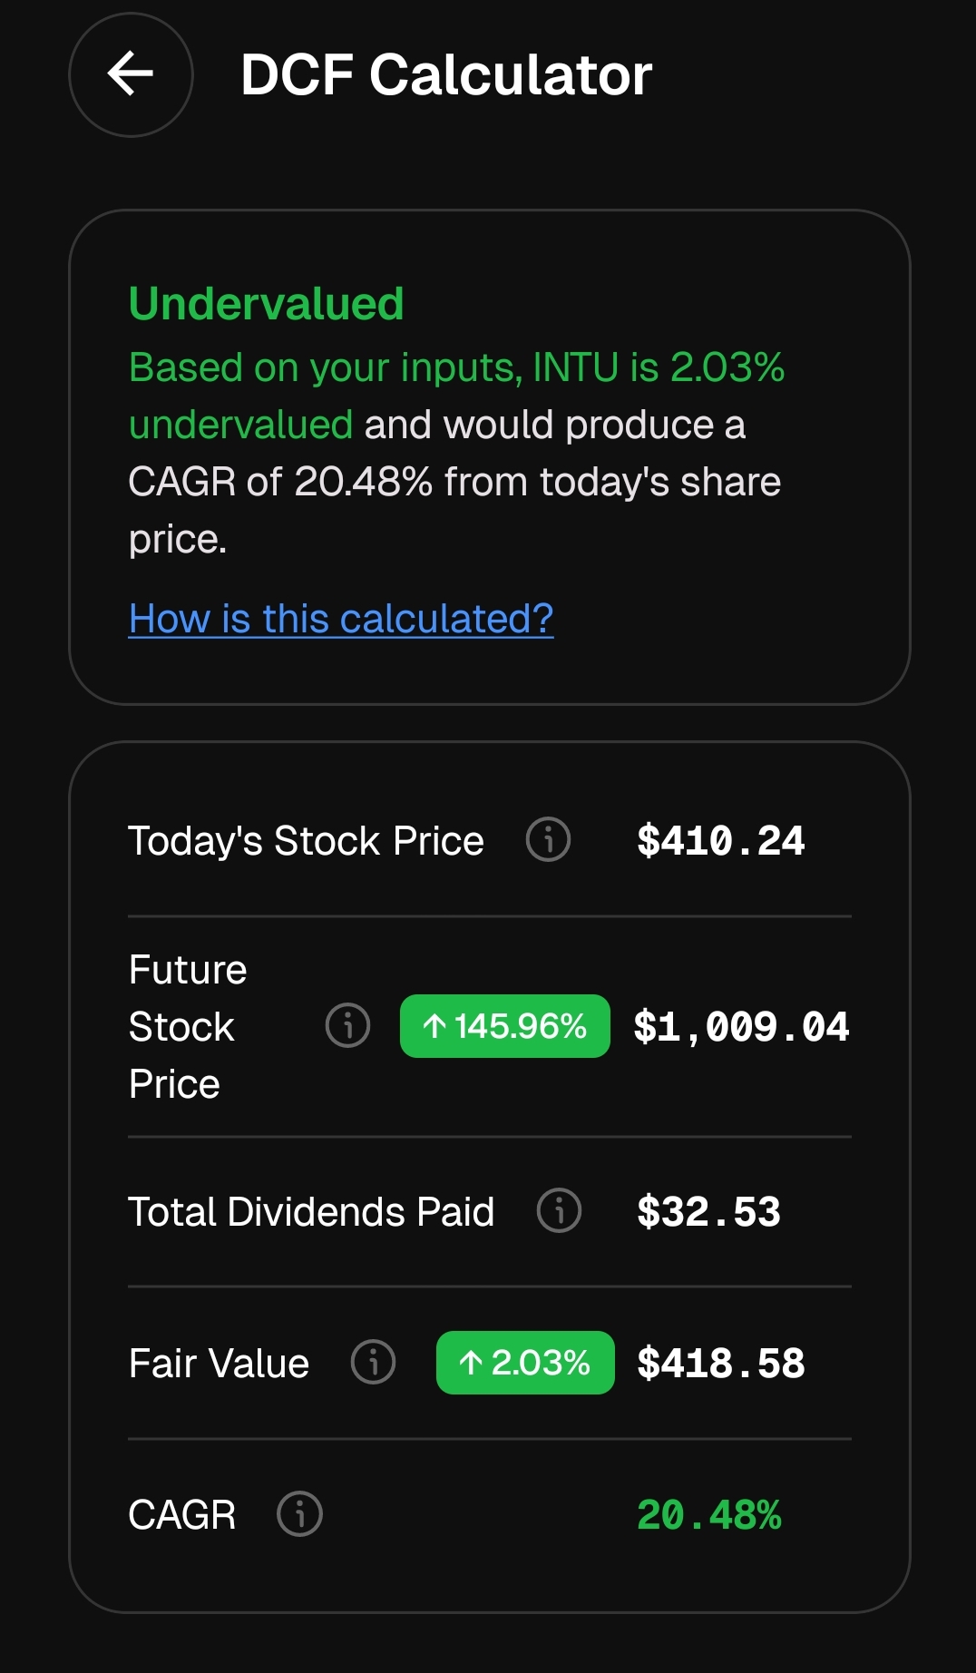
Task: Tap the green Undervalued heading
Action: pyautogui.click(x=266, y=303)
